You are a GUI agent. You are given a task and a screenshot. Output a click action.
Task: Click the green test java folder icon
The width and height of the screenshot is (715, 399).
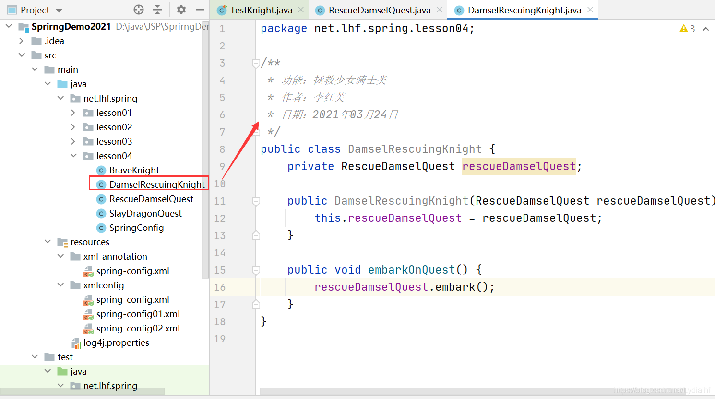tap(62, 371)
